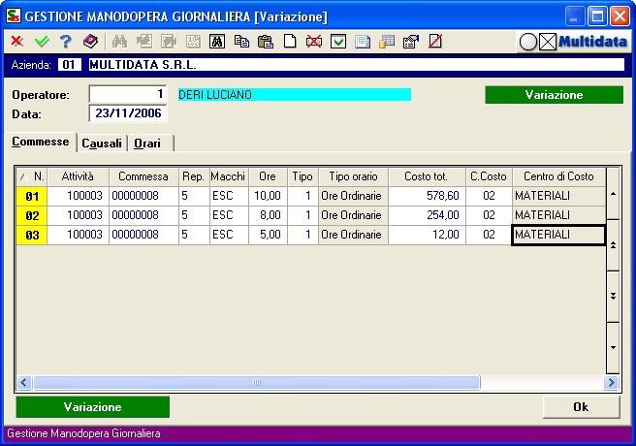Click the greyed next record arrow icon
Image resolution: width=636 pixels, height=446 pixels.
[x=169, y=42]
